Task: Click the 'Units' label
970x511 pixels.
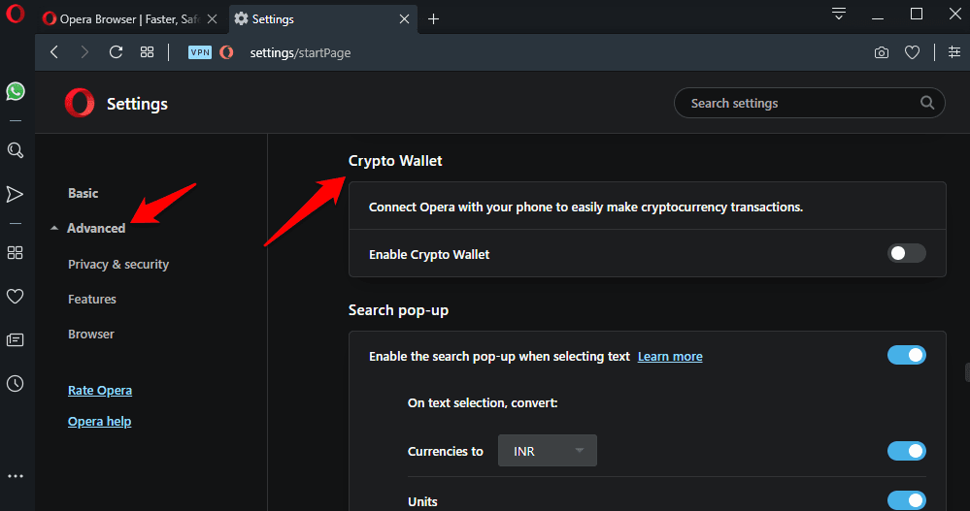Action: (422, 501)
